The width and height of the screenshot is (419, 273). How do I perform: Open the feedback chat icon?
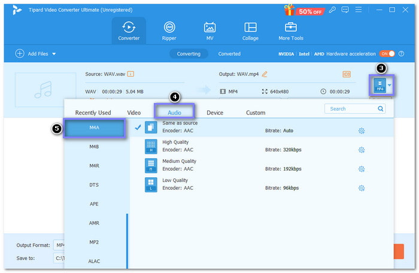click(345, 10)
